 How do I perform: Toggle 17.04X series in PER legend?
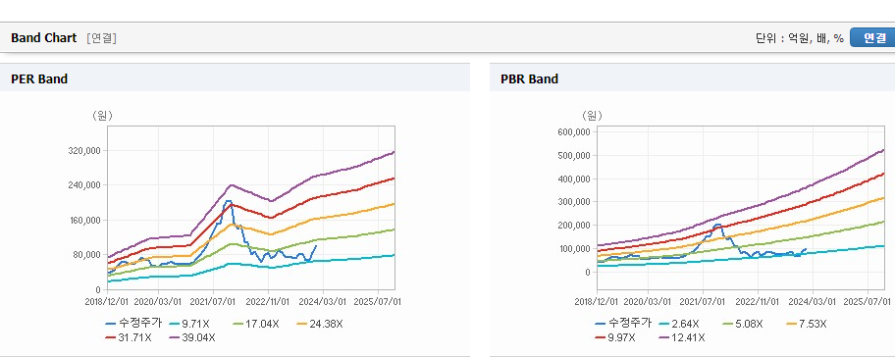(256, 324)
